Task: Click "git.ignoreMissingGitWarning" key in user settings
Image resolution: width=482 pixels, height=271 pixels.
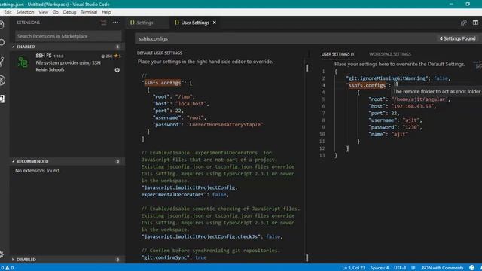Action: 387,78
